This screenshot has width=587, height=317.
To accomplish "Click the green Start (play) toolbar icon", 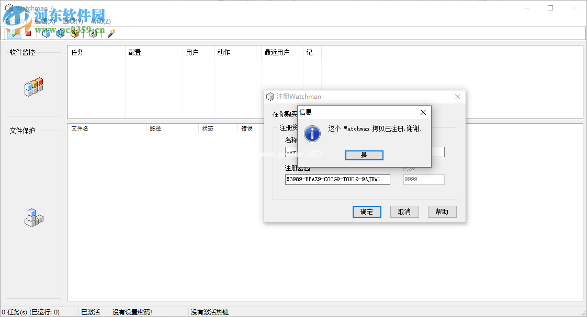I will pos(14,33).
